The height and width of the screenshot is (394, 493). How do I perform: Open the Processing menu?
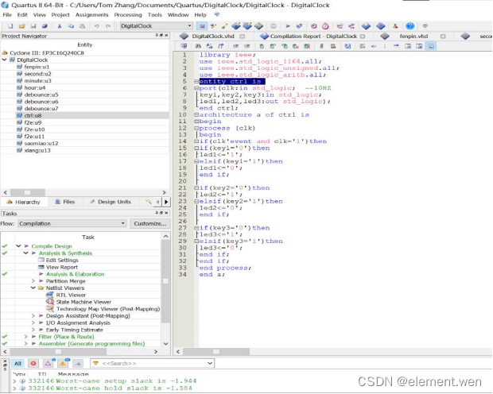tap(128, 15)
